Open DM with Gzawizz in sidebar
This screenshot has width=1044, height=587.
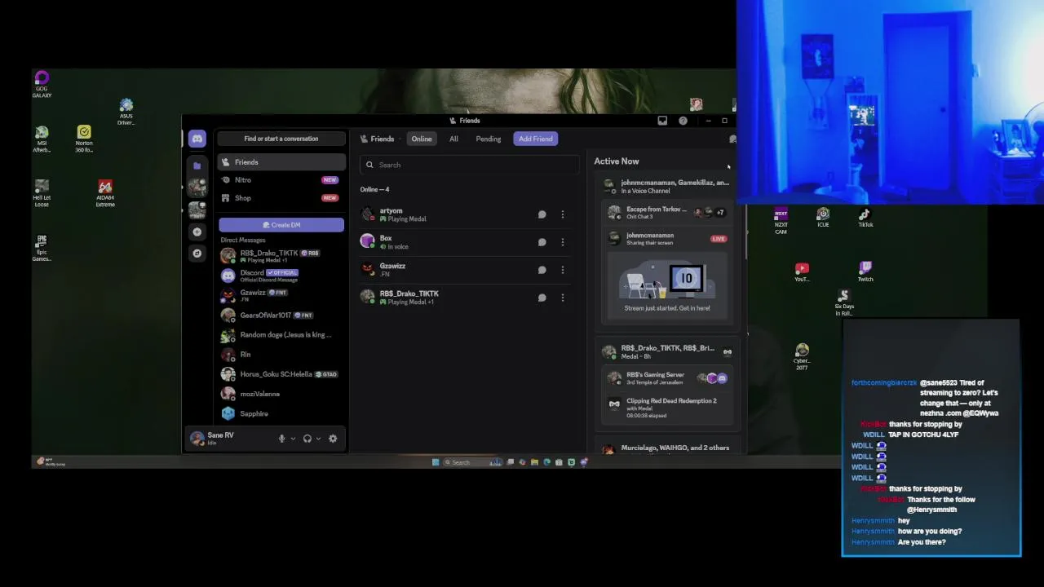click(281, 295)
